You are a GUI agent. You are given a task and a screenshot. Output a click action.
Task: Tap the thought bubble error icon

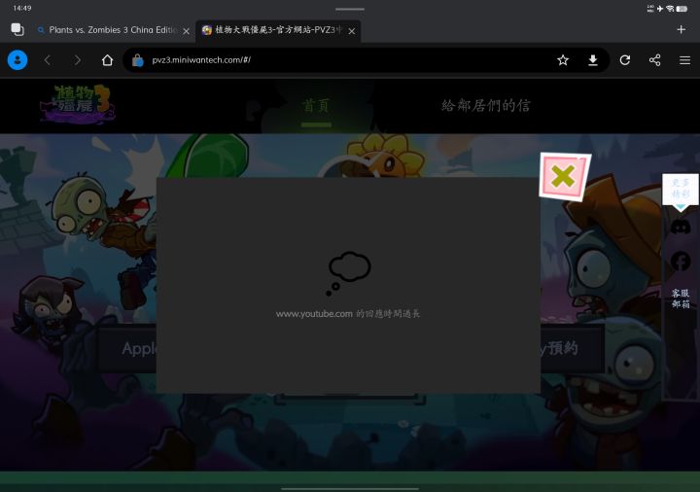tap(348, 273)
